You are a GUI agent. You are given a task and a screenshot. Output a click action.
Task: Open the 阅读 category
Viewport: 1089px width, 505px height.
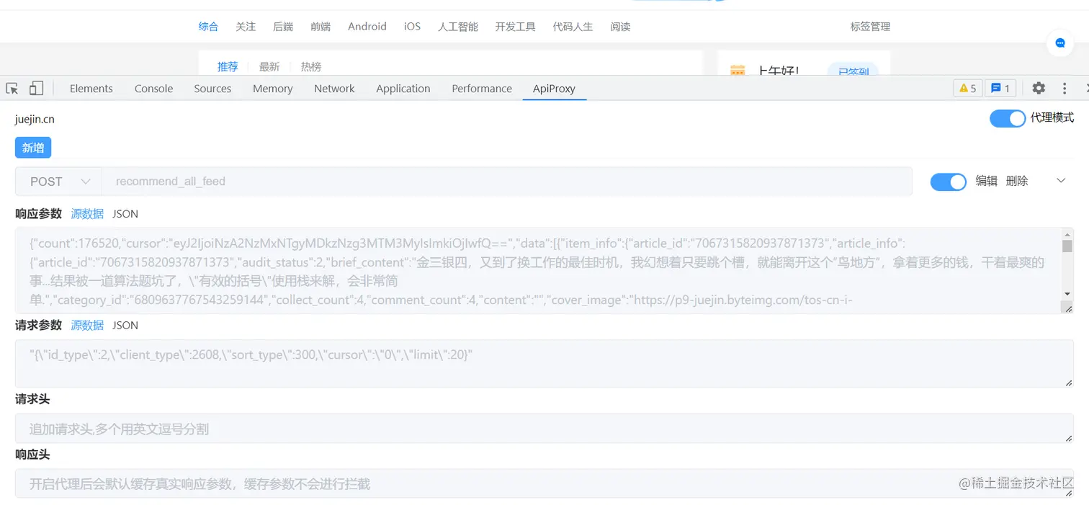pos(620,27)
